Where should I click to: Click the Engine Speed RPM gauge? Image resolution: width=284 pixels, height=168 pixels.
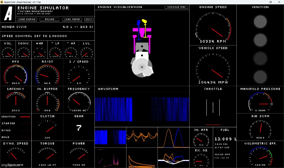point(213,28)
